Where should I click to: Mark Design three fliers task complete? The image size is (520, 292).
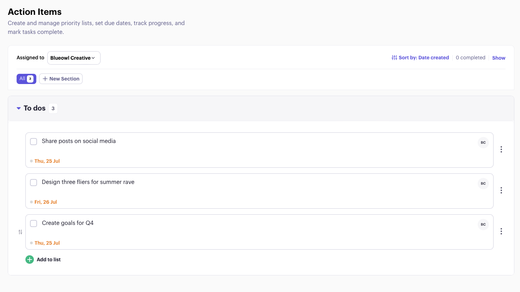(x=34, y=183)
